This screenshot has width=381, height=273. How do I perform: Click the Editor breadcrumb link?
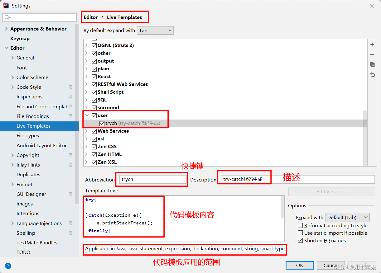tap(91, 17)
